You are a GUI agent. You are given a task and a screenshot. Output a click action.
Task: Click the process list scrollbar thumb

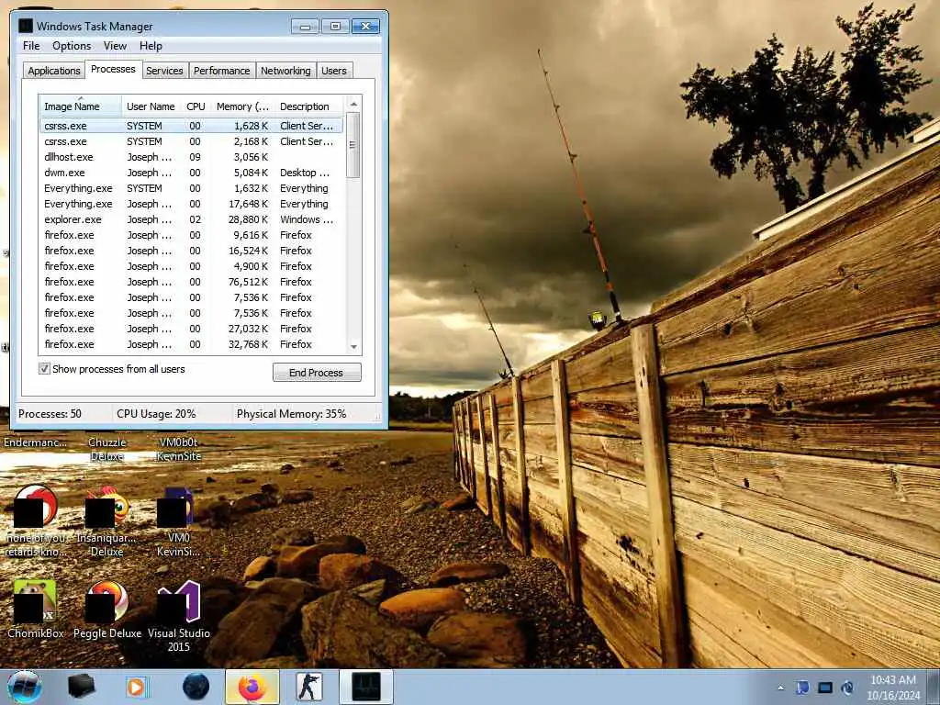[x=353, y=145]
